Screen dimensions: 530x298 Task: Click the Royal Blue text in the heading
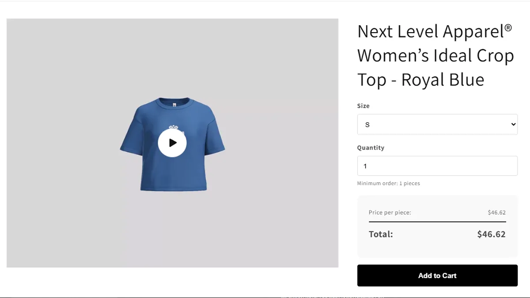443,80
